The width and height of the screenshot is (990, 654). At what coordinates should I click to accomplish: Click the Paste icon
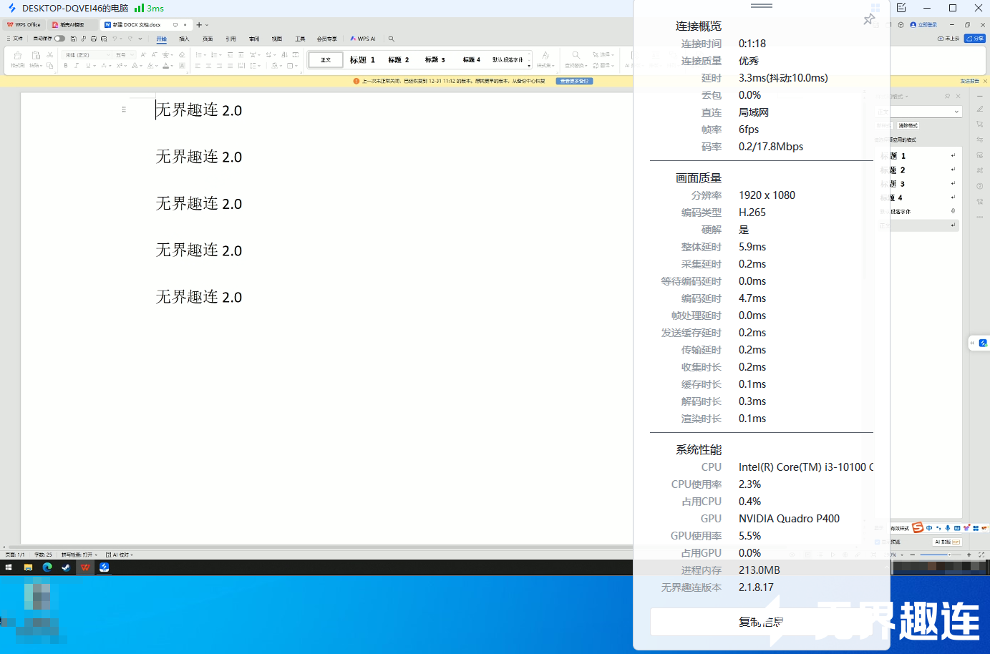pyautogui.click(x=36, y=55)
